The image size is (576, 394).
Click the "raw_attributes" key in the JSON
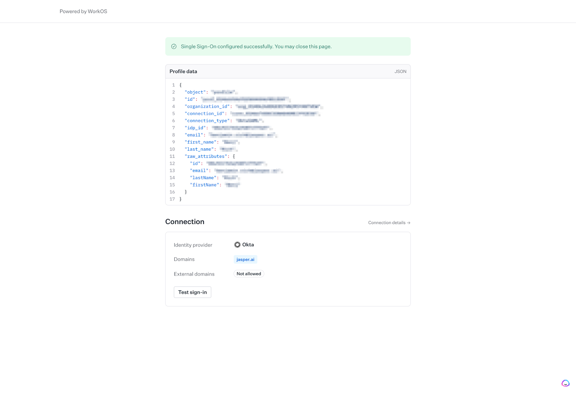206,157
